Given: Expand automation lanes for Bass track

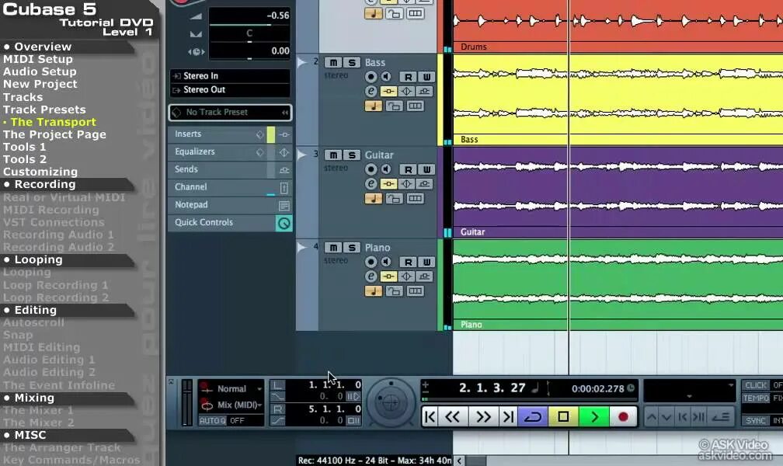Looking at the screenshot, I should pyautogui.click(x=301, y=62).
